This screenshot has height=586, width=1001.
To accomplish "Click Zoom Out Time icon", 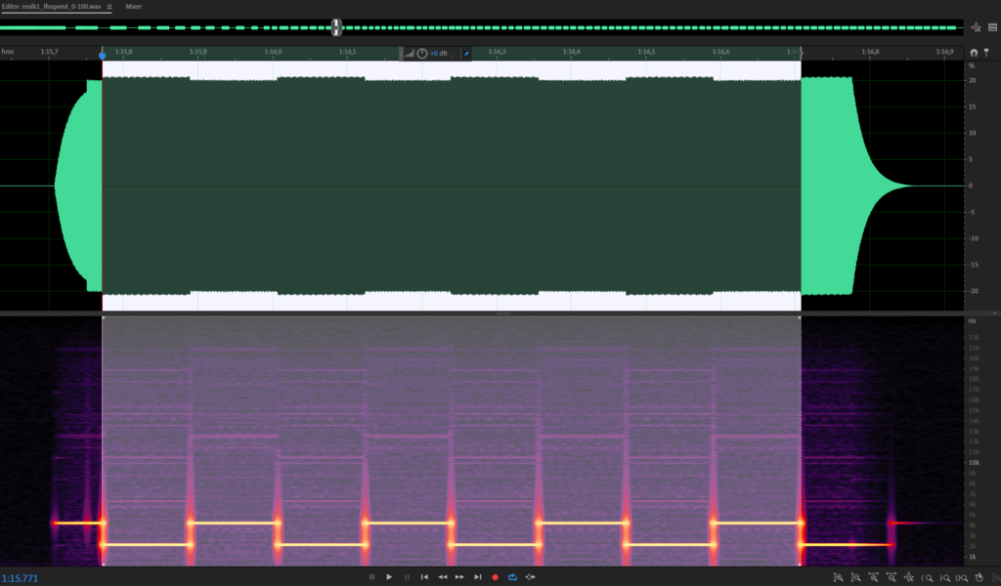I will pos(892,578).
